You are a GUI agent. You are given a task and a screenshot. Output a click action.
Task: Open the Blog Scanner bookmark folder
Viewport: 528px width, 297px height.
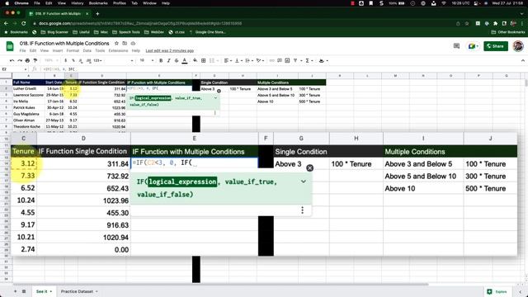point(54,32)
